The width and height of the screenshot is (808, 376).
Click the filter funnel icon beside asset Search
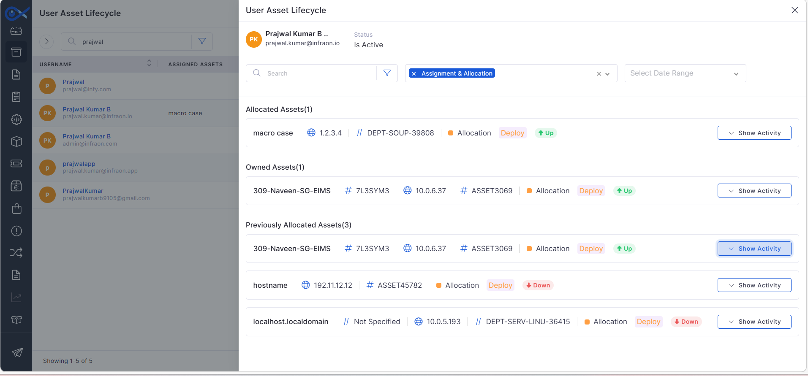tap(387, 73)
